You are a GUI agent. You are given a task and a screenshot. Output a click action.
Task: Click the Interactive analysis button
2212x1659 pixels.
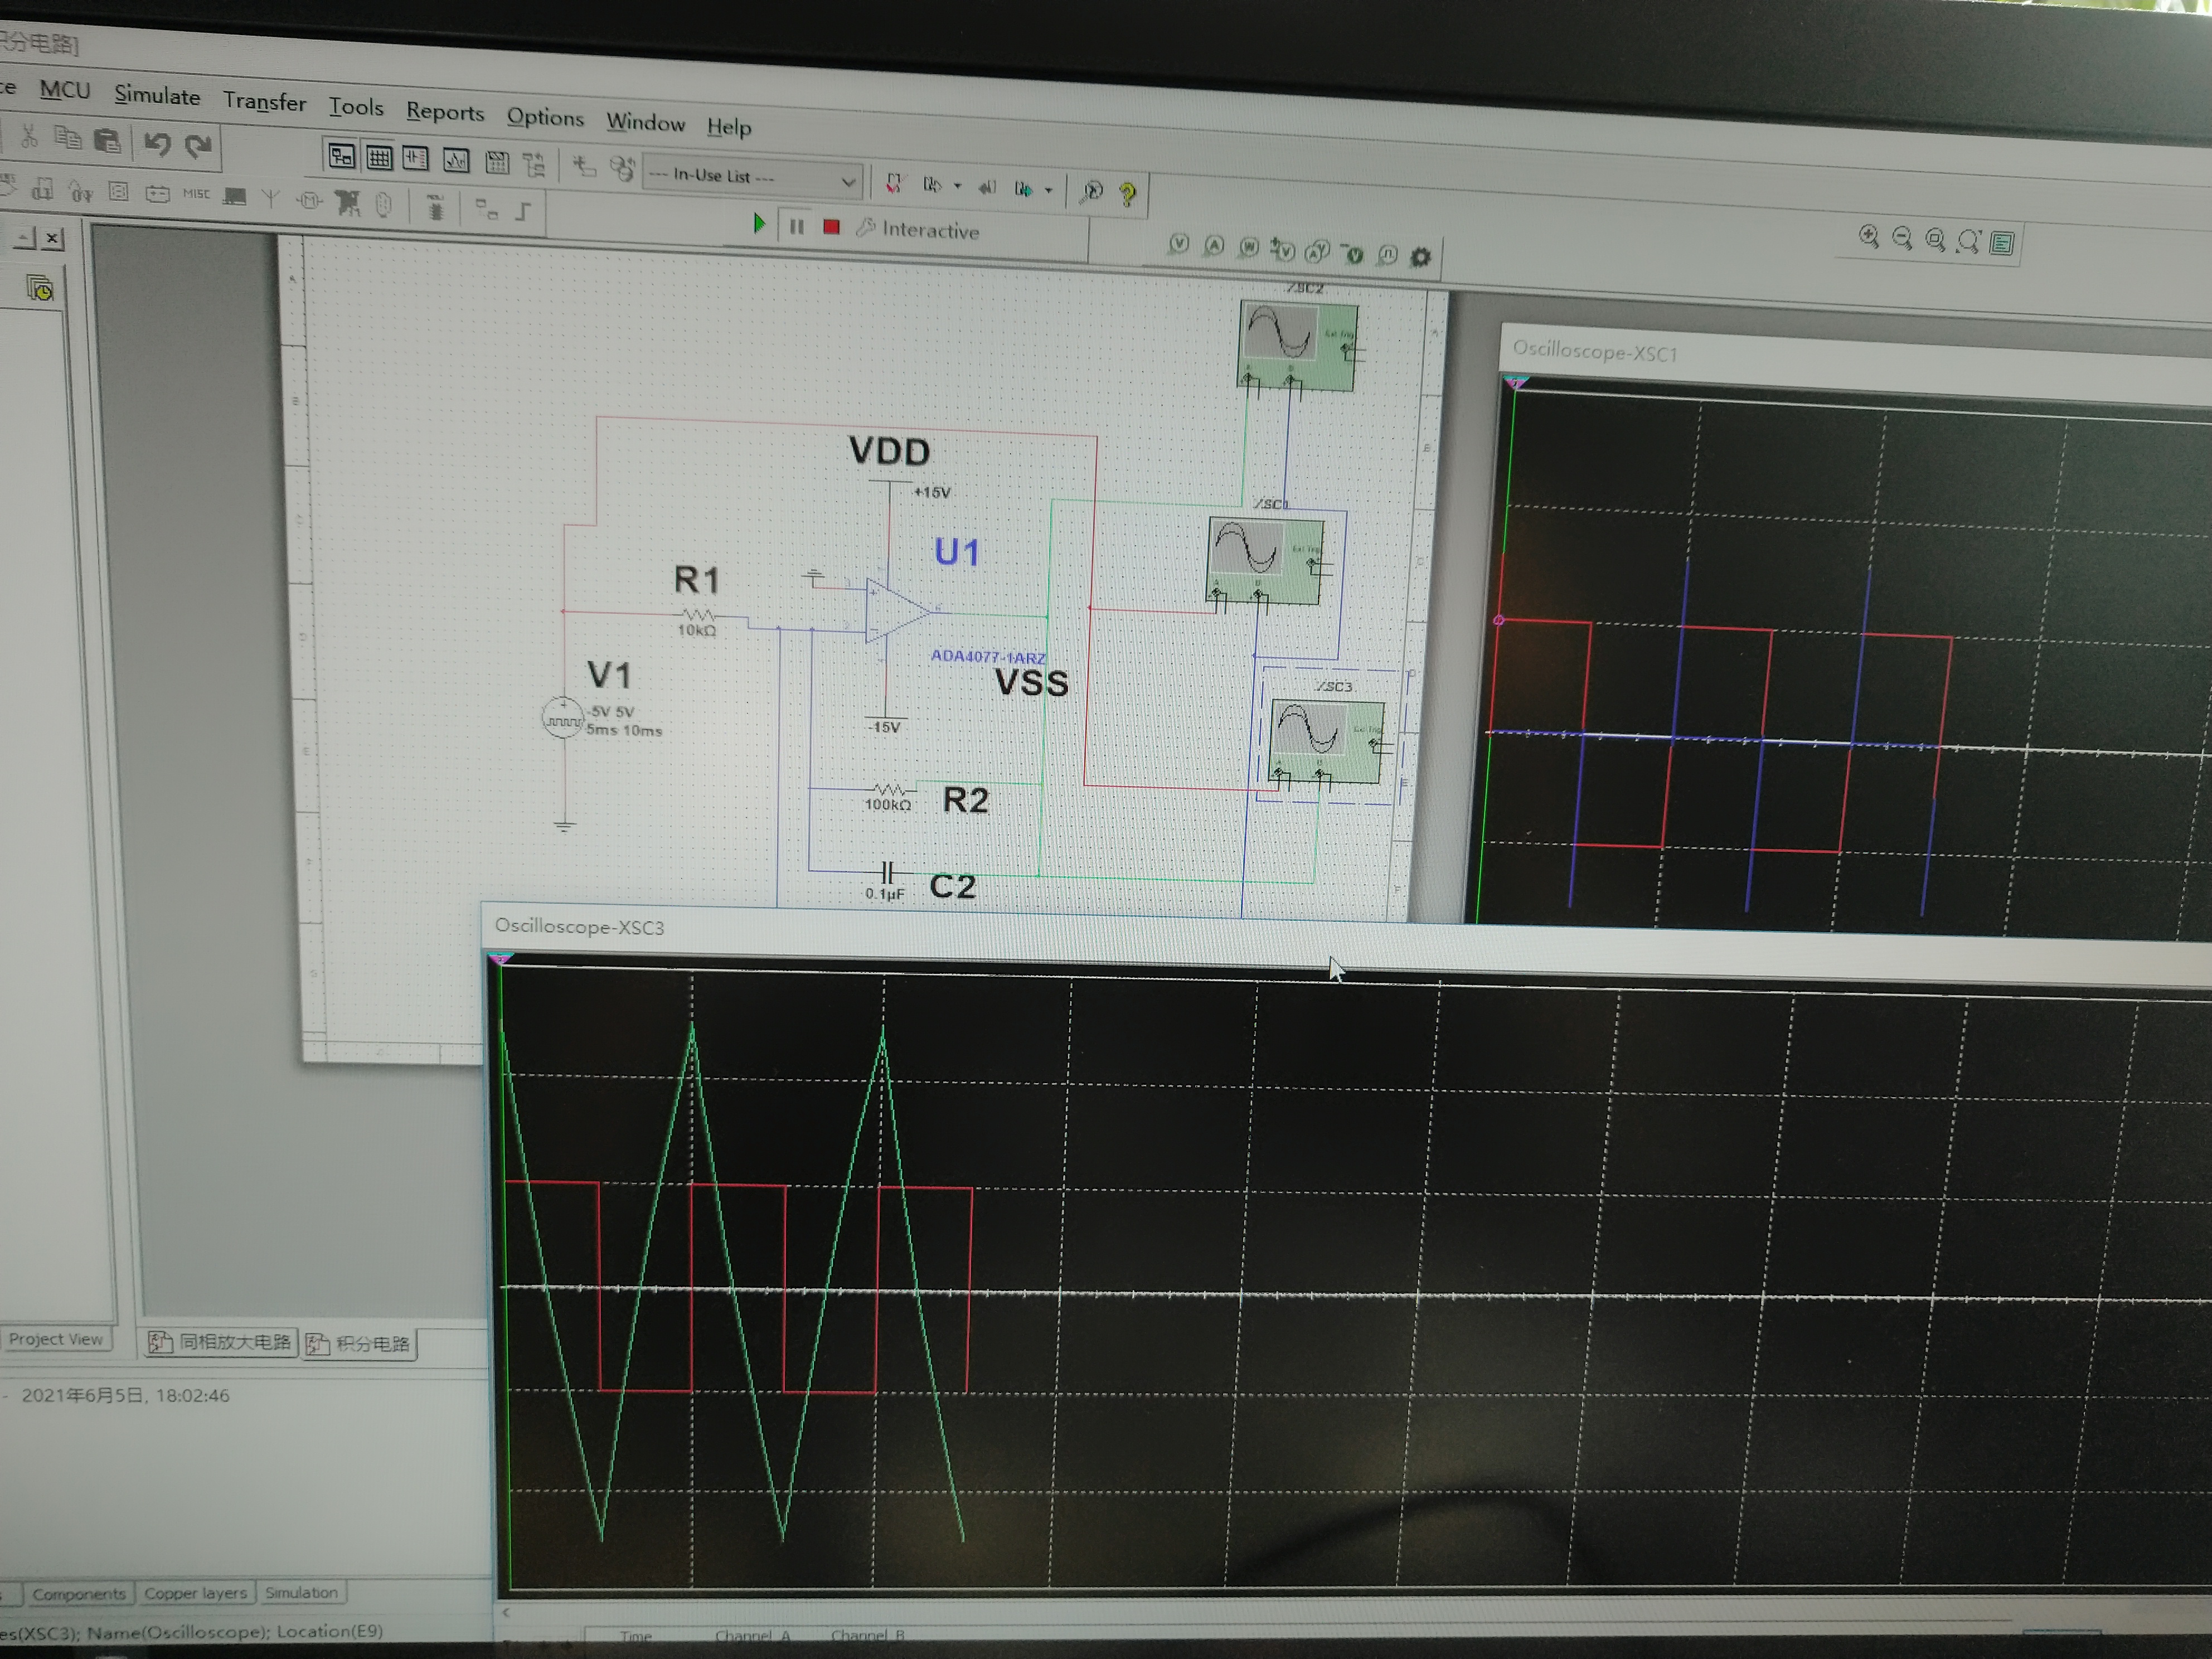[918, 230]
